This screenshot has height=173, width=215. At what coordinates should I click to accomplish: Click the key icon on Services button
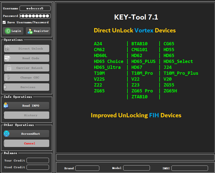click(5, 87)
